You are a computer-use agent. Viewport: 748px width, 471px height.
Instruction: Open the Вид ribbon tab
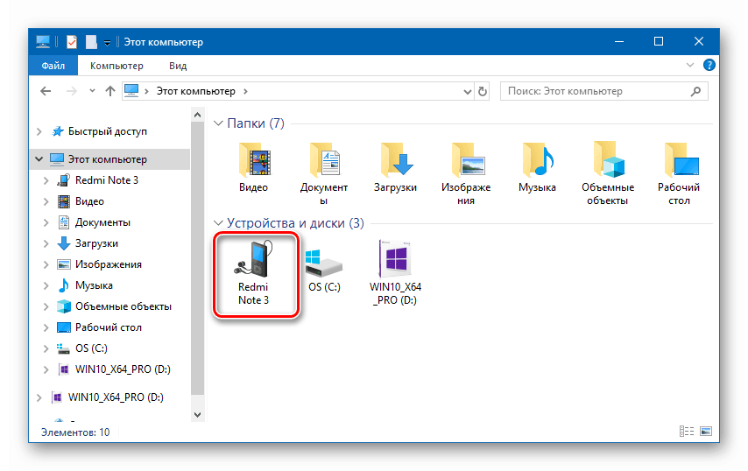(x=178, y=66)
